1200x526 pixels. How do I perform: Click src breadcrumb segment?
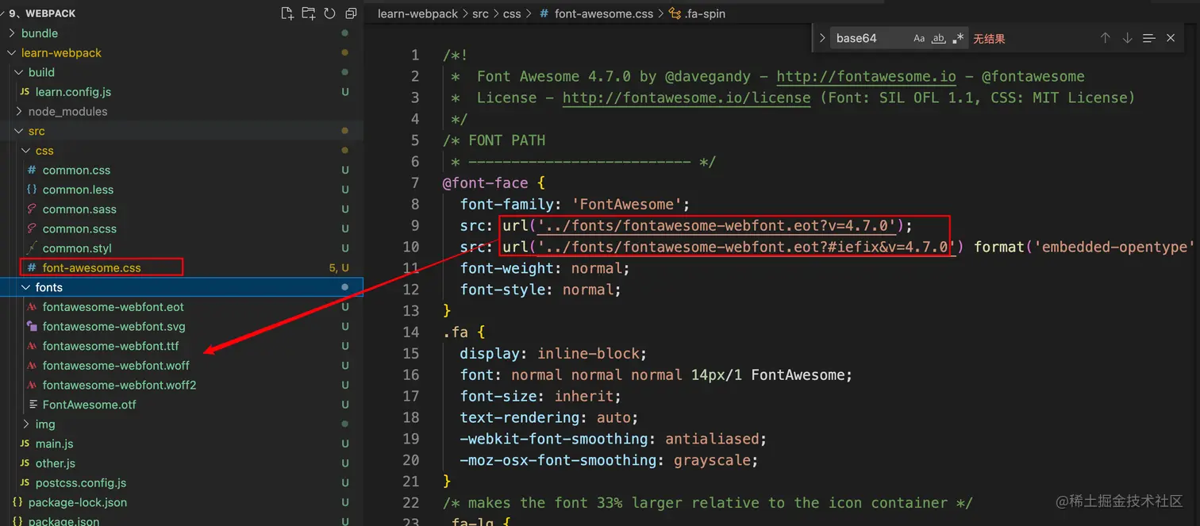pos(480,13)
